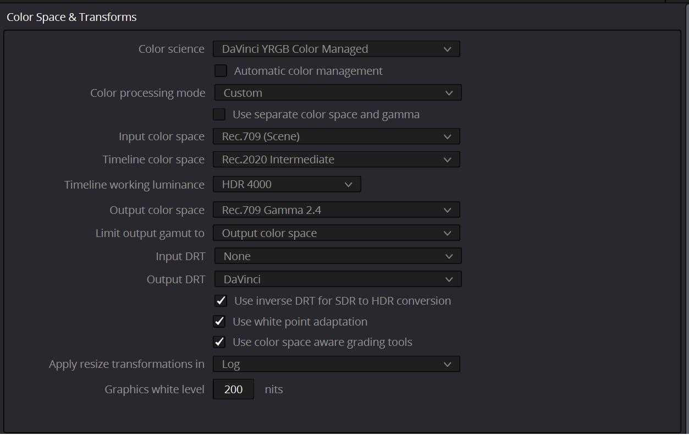689x435 pixels.
Task: Disable inverse DRT for SDR to HDR conversion
Action: click(x=221, y=301)
